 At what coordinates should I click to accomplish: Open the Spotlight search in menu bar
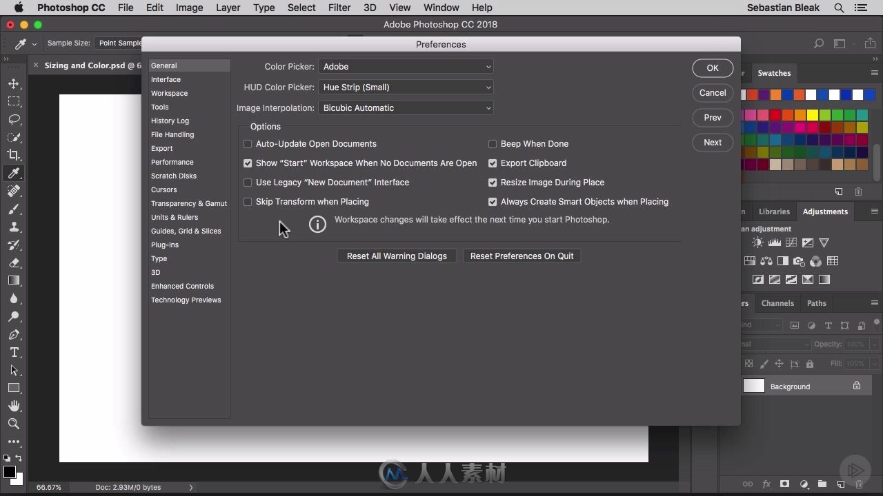pos(839,8)
